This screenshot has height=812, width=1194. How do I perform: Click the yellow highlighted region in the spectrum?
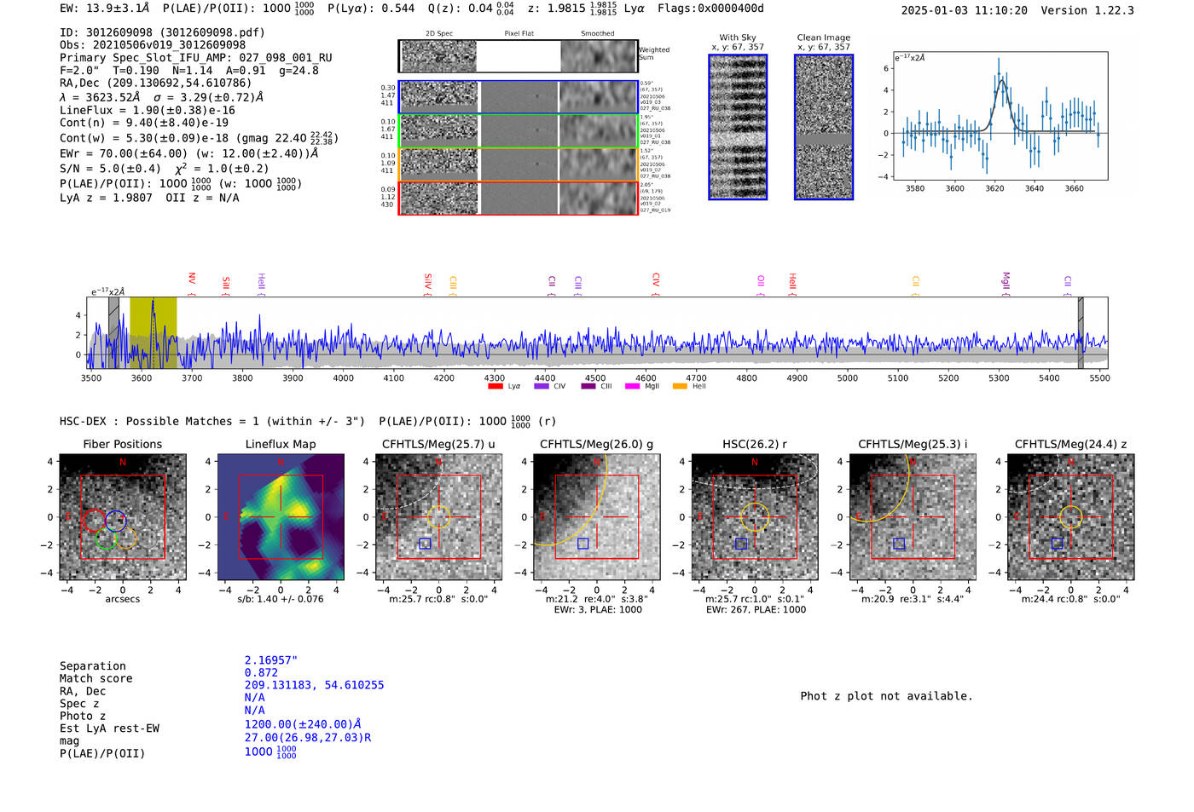(154, 332)
